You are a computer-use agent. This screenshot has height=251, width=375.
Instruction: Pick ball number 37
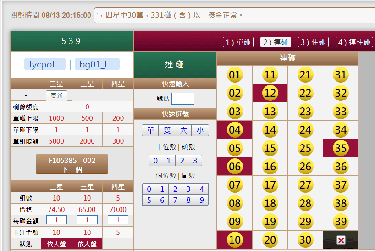pyautogui.click(x=341, y=185)
